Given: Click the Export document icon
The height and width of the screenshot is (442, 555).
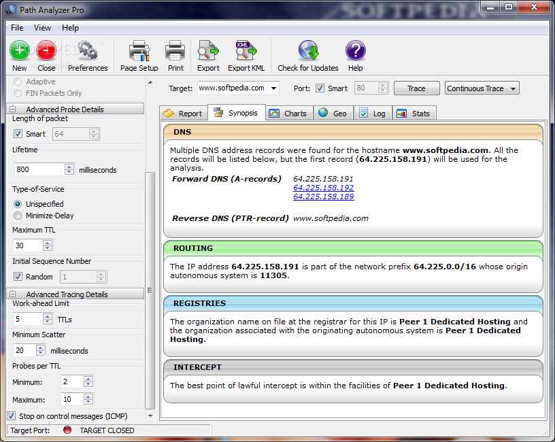Looking at the screenshot, I should [x=208, y=50].
